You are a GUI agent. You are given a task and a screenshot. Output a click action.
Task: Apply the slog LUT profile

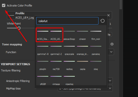tap(96, 65)
